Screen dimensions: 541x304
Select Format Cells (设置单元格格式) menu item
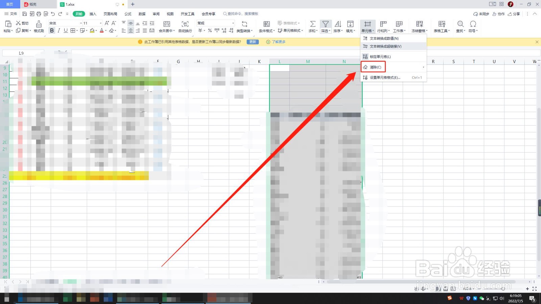click(x=394, y=78)
